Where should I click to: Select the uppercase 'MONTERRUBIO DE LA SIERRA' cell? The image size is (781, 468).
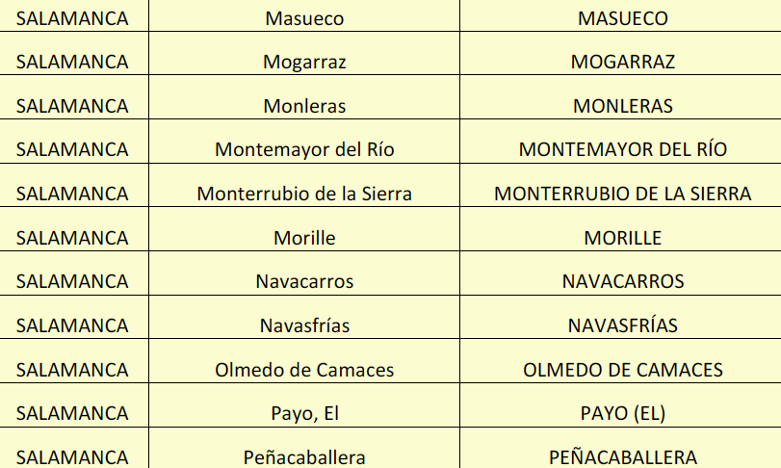pos(622,194)
